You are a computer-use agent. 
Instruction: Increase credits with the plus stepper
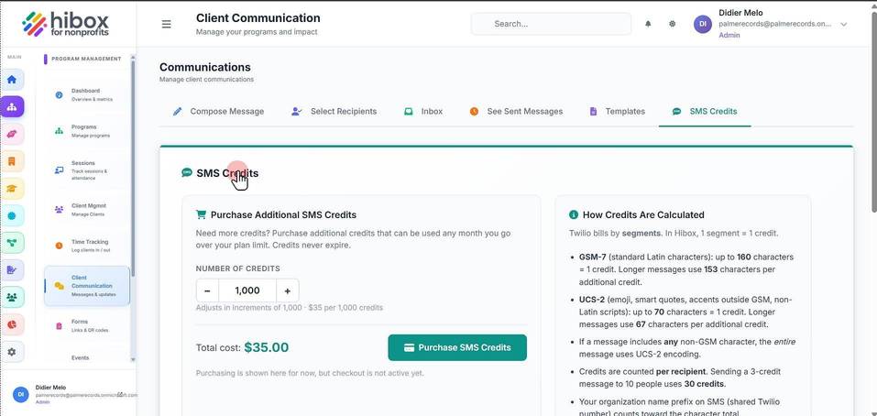coord(288,290)
